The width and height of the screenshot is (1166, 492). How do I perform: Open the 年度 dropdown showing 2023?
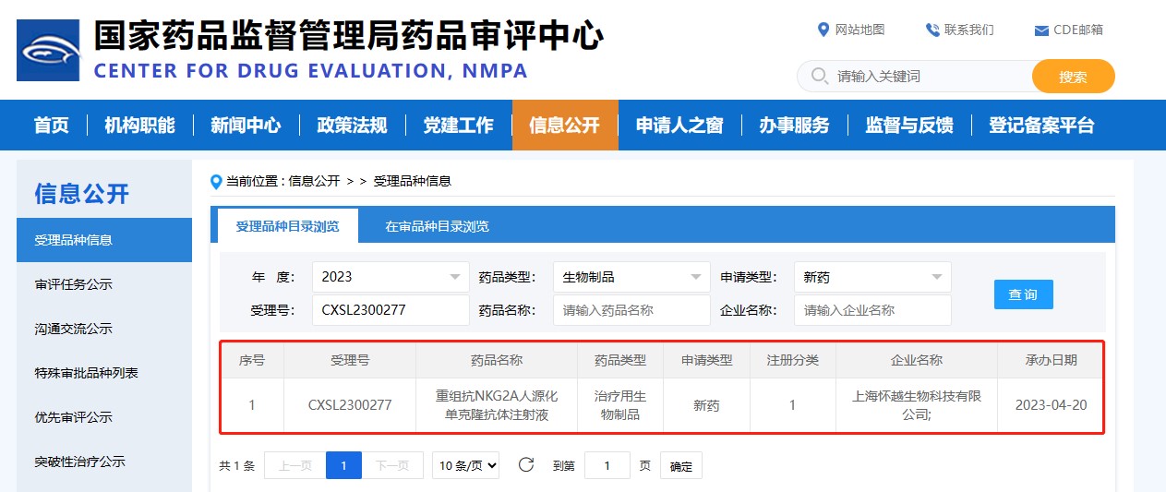pos(391,277)
